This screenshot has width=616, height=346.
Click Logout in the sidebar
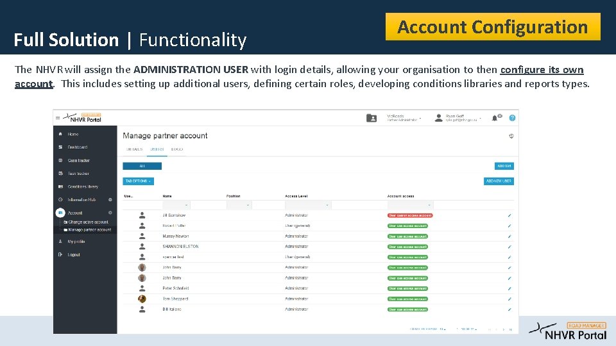(x=73, y=254)
